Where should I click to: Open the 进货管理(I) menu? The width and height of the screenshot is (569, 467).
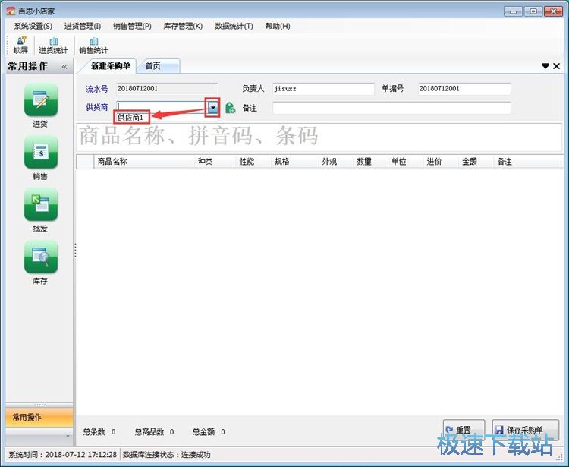tap(83, 26)
